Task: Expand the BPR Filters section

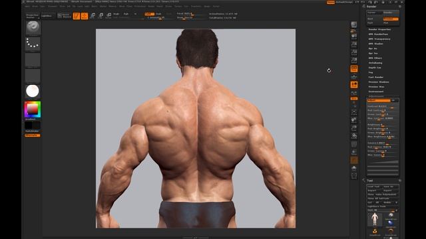Action: point(375,58)
